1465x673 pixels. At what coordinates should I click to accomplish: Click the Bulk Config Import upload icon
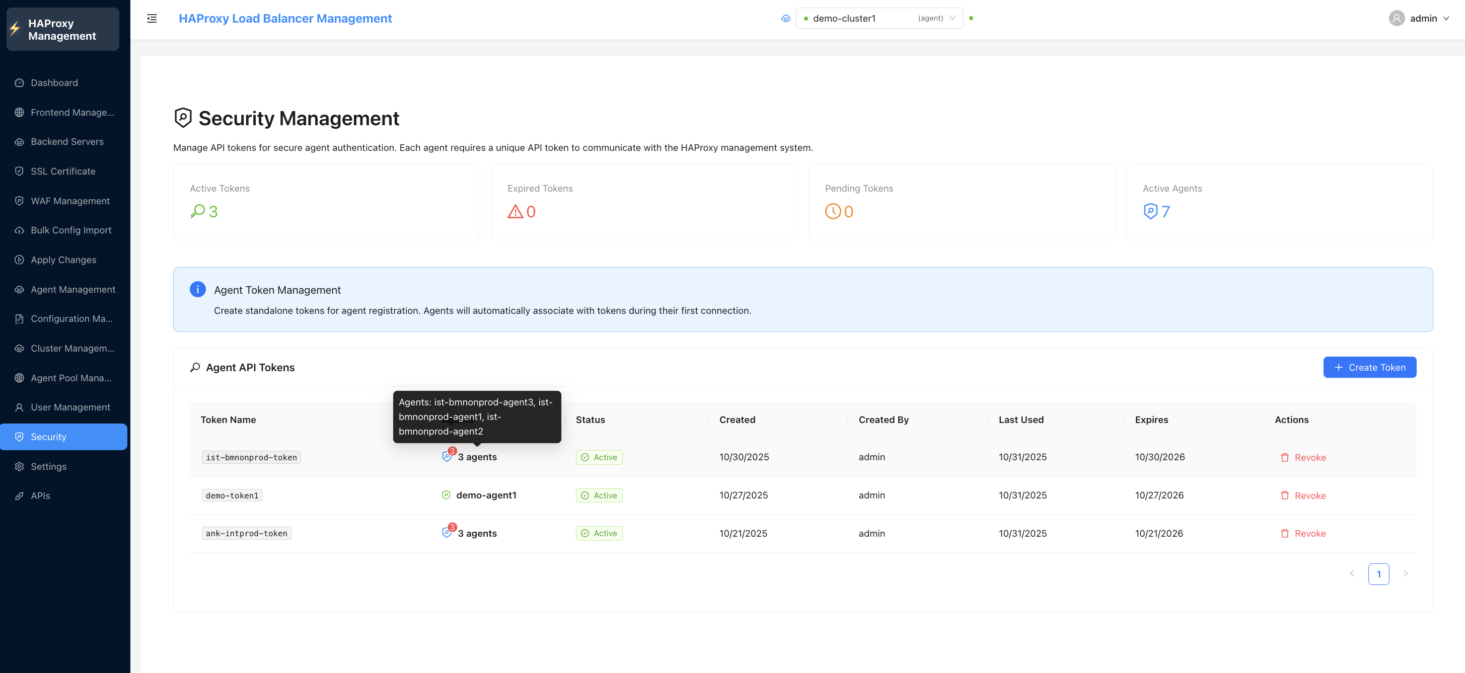pos(19,230)
